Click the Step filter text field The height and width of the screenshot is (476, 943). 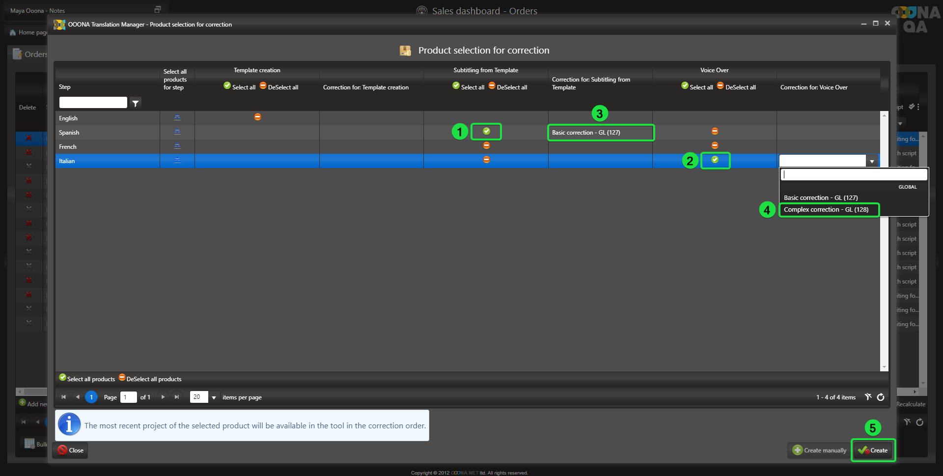pyautogui.click(x=93, y=103)
